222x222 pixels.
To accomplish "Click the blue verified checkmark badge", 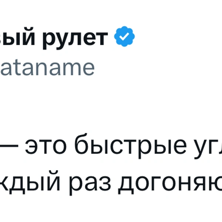I will (x=125, y=37).
